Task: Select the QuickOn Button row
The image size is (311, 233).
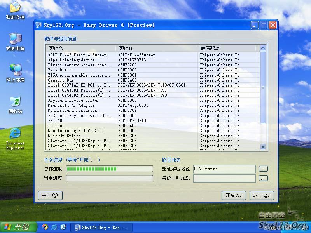Action: 153,136
